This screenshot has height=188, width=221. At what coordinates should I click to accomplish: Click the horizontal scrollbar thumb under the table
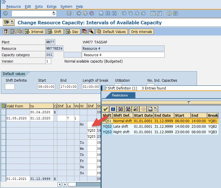[x=72, y=184]
